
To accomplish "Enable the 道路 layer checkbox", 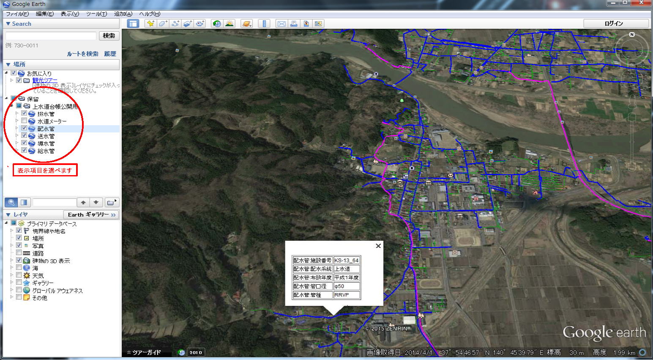I will (19, 253).
